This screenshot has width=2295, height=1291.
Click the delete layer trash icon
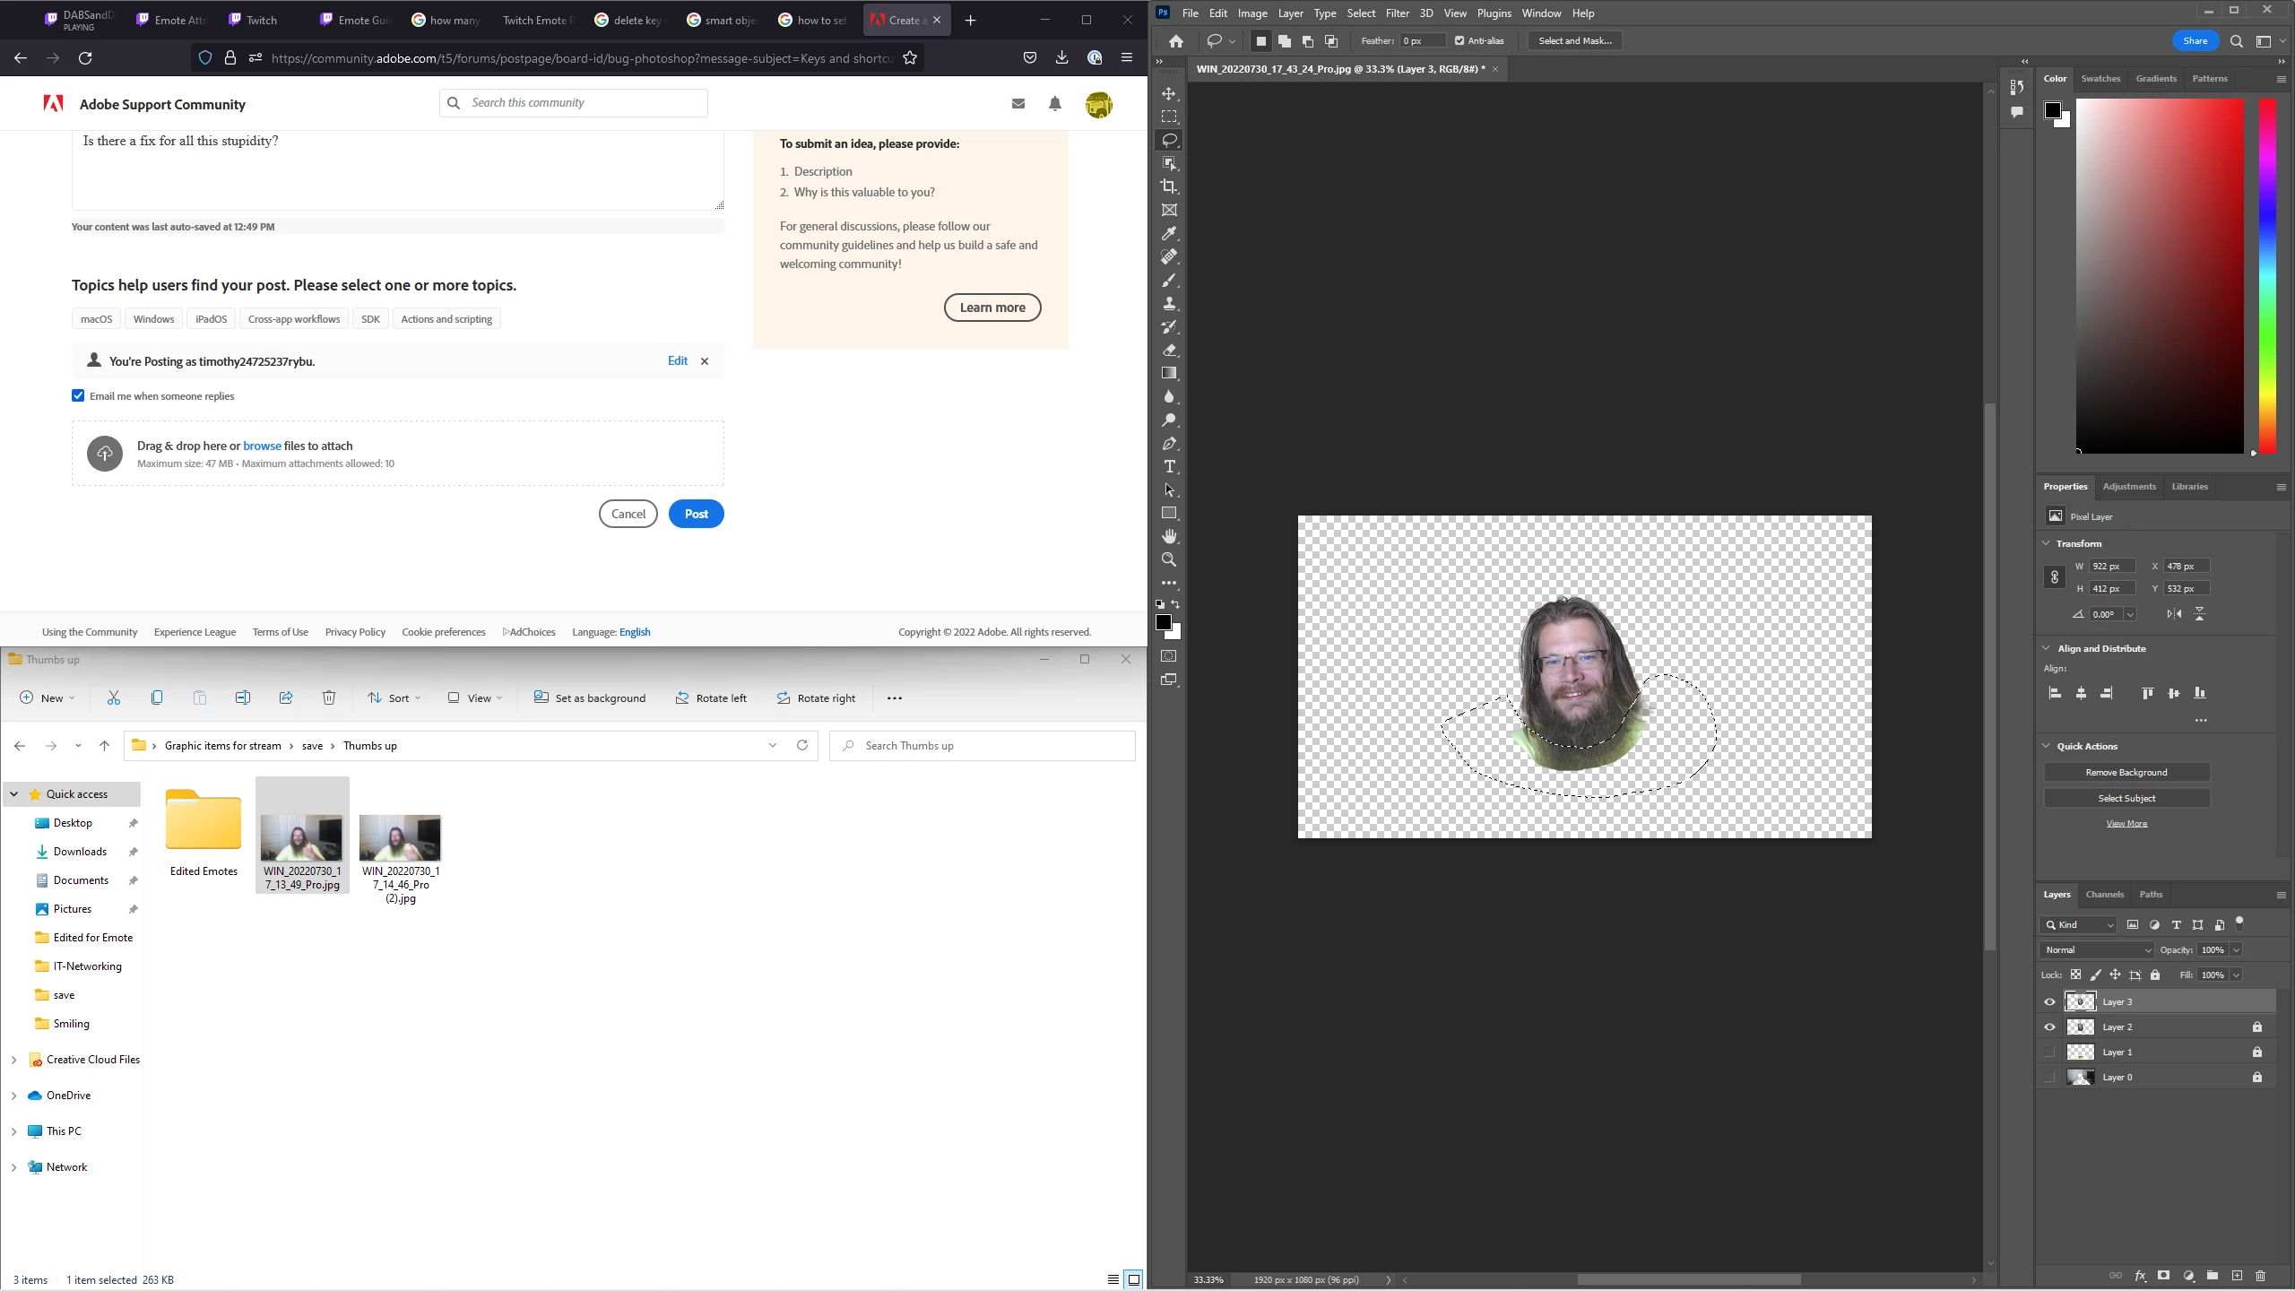2260,1276
